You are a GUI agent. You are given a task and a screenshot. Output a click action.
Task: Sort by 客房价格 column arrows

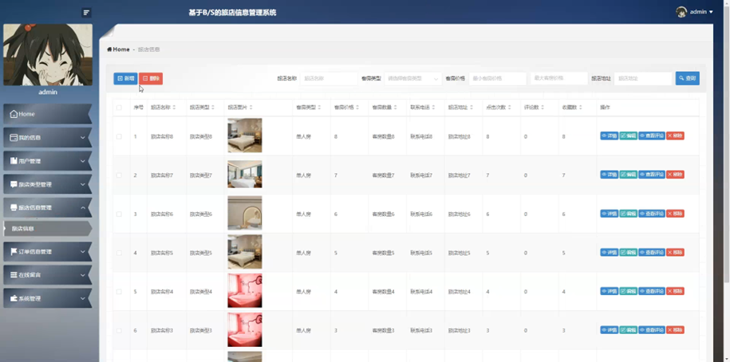pyautogui.click(x=357, y=108)
